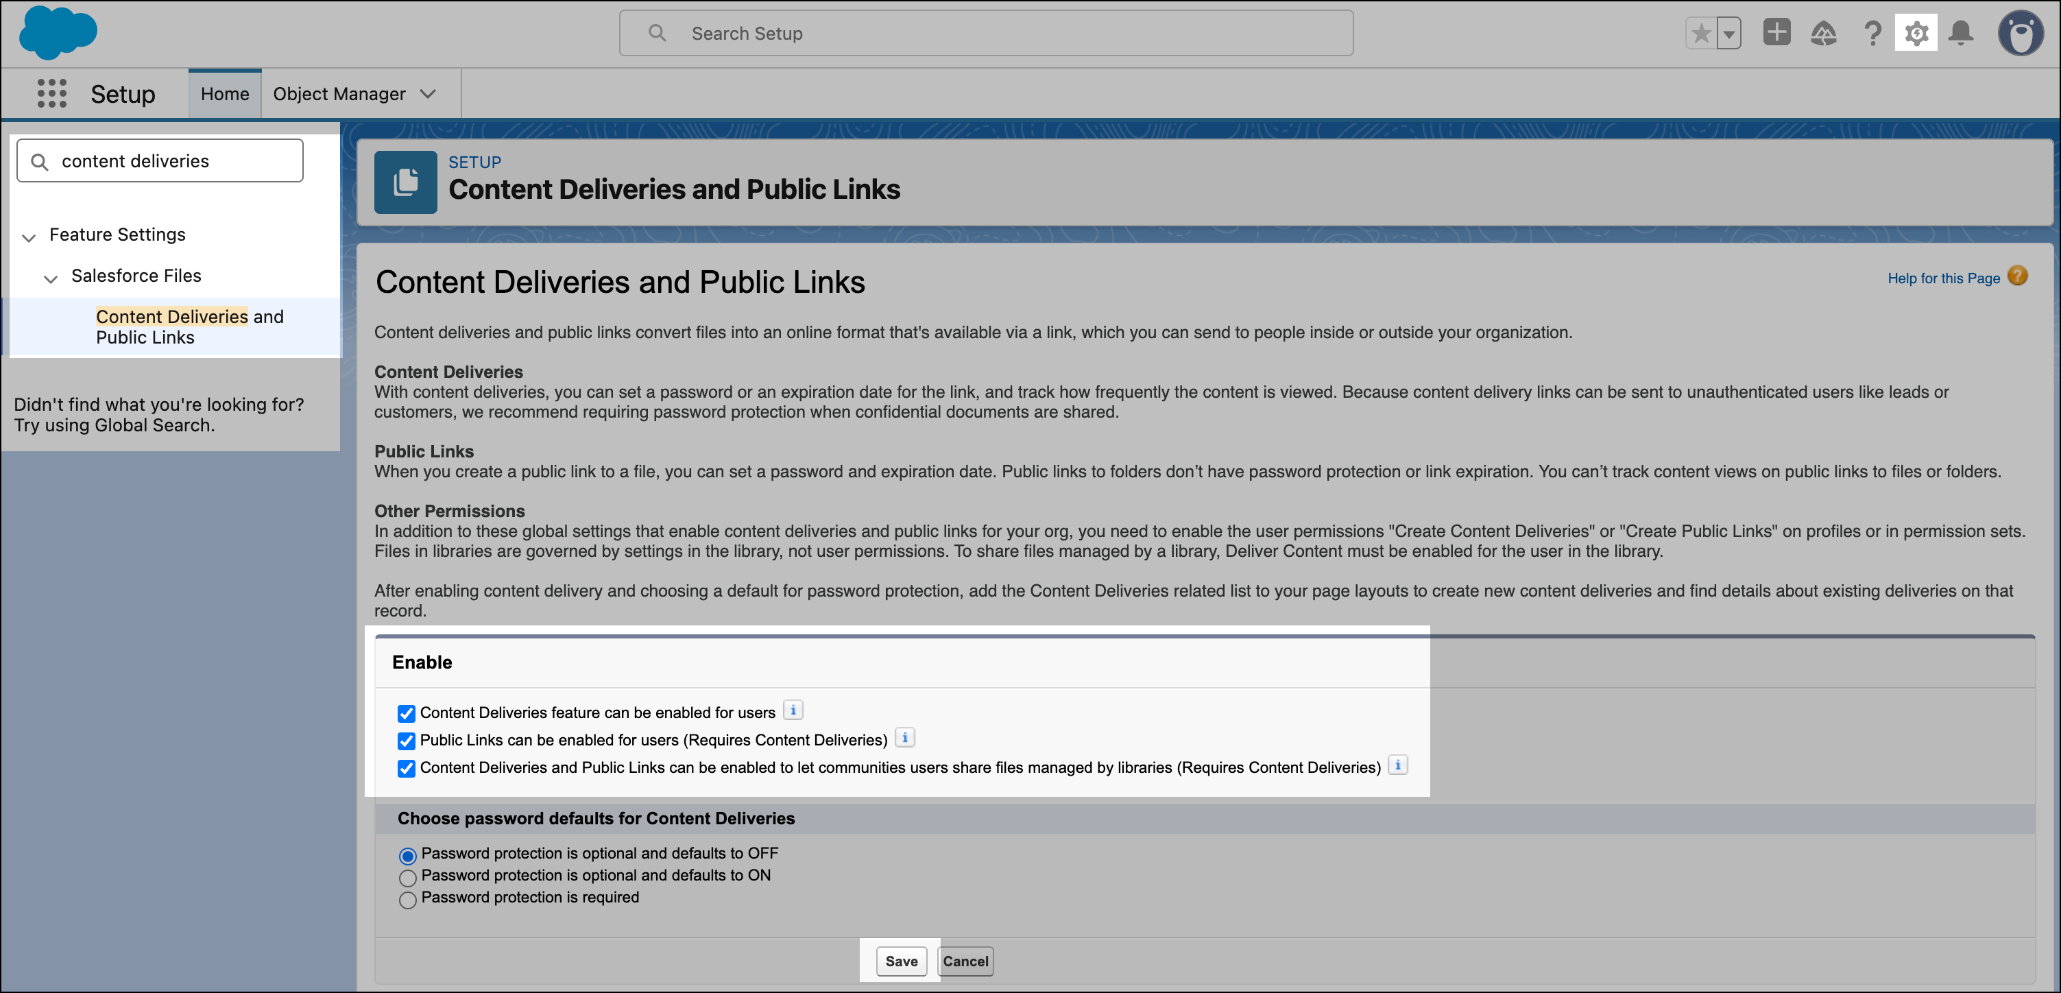Collapse the Salesforce Files tree node
2061x993 pixels.
(51, 278)
